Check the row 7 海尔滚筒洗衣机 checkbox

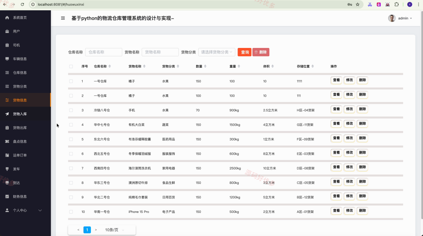71,168
